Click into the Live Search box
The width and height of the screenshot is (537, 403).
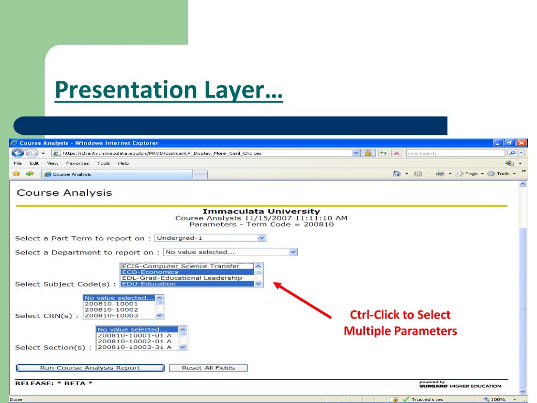point(456,153)
